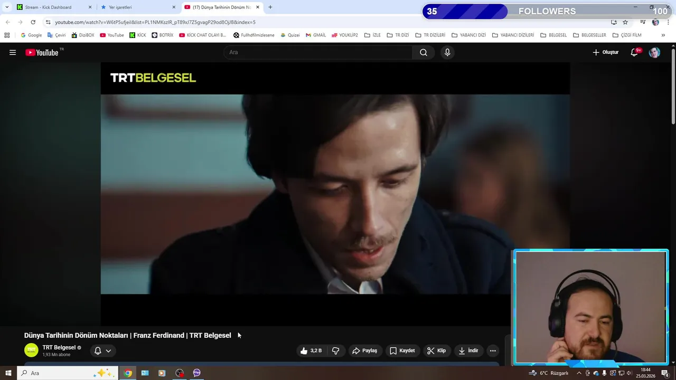
Task: Like the video with thumbs up
Action: 311,350
